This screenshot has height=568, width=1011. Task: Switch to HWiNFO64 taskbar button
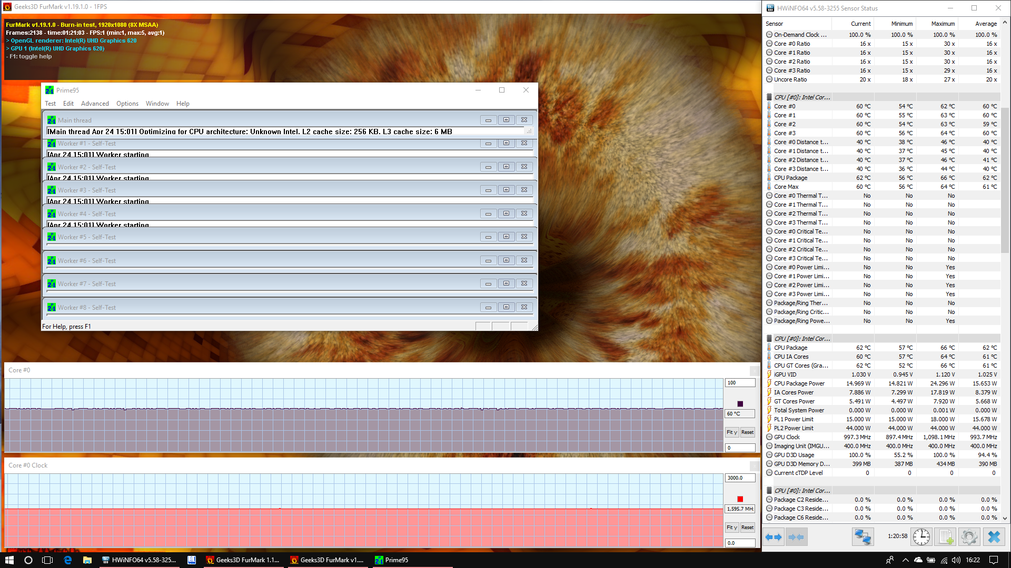click(140, 560)
